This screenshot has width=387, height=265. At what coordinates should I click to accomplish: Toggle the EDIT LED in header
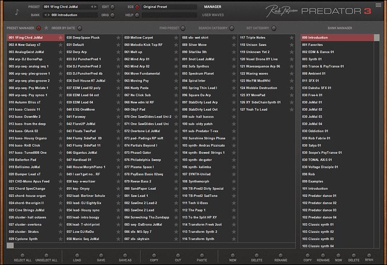coord(113,7)
